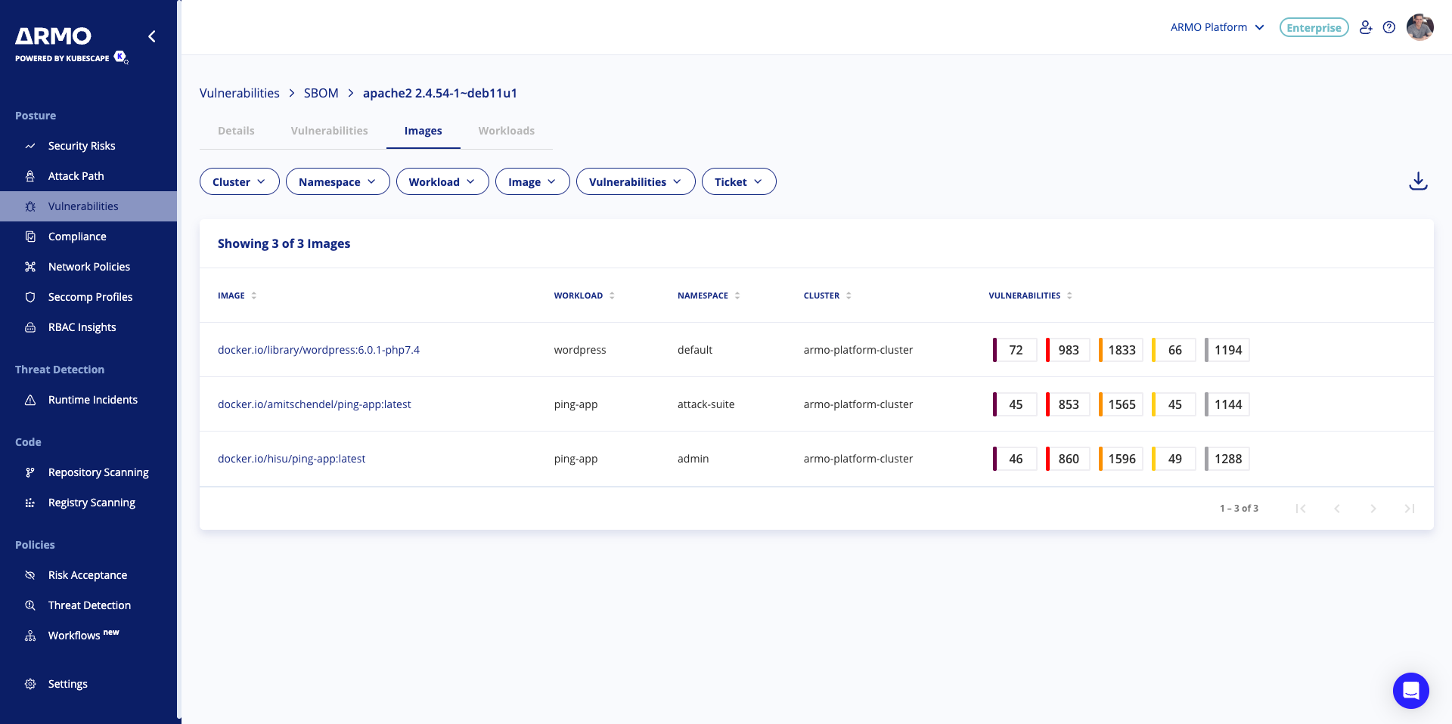Select the Images tab
The image size is (1452, 724).
tap(423, 131)
